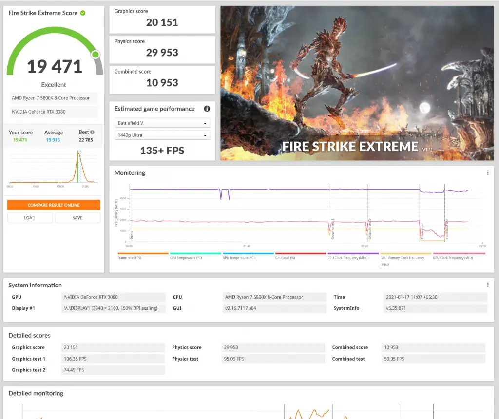The width and height of the screenshot is (499, 419).
Task: Click the SystemInfo version v5.35.871
Action: click(x=435, y=308)
